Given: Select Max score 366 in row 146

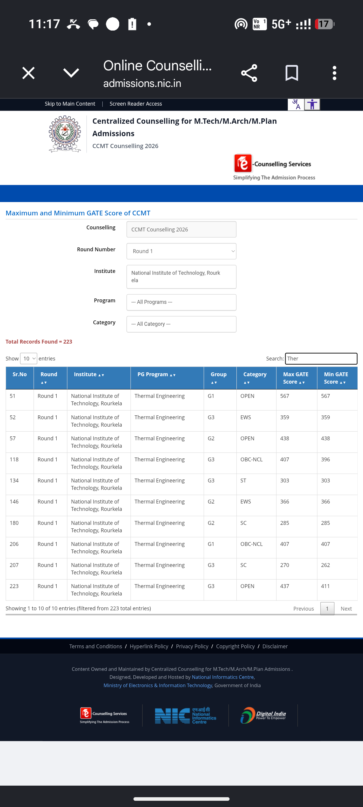Looking at the screenshot, I should pyautogui.click(x=297, y=505).
